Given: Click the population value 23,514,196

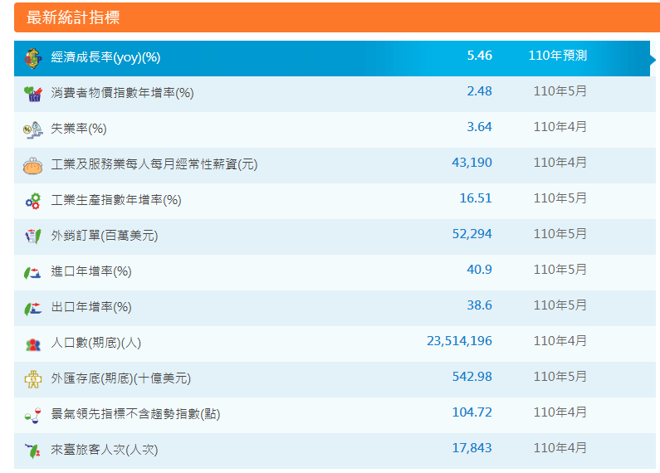Looking at the screenshot, I should pyautogui.click(x=459, y=341).
